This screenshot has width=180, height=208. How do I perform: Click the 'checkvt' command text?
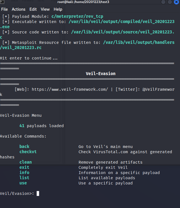tap(28, 152)
